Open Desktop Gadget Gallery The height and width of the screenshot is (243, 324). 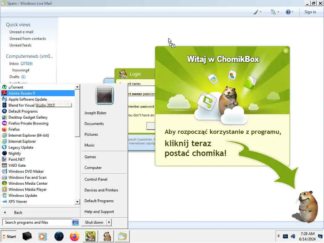(x=38, y=117)
